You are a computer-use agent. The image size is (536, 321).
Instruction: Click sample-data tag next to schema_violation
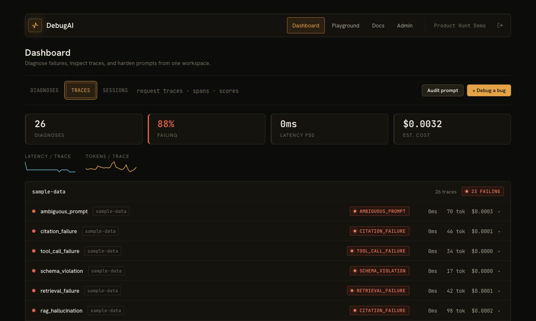pos(106,271)
